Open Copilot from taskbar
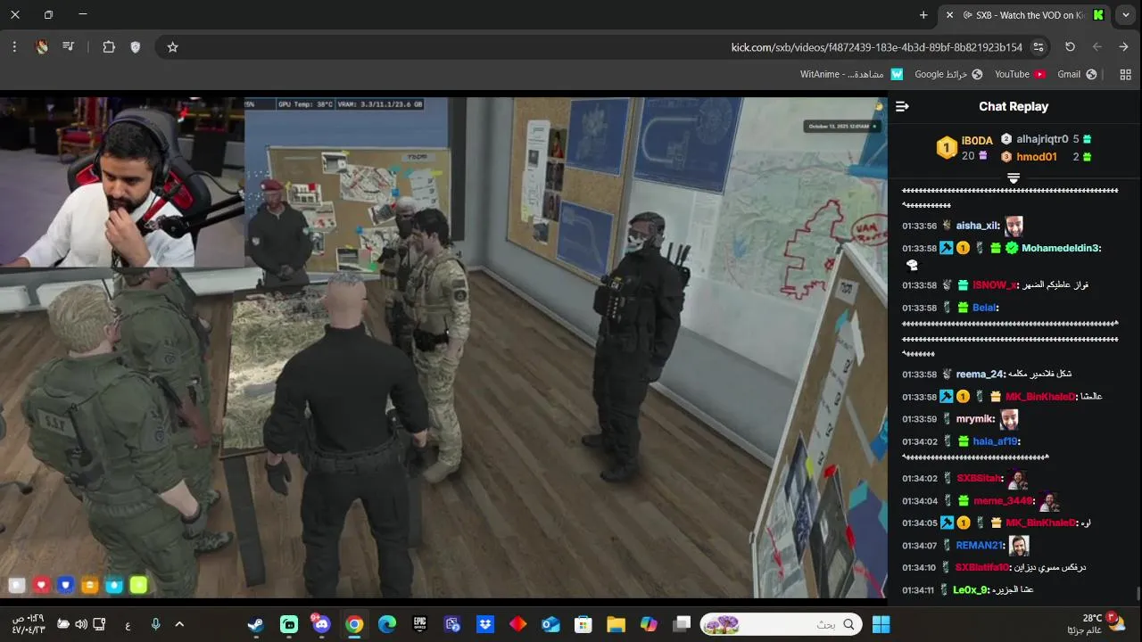Screen dimensions: 1142x642 [649, 624]
